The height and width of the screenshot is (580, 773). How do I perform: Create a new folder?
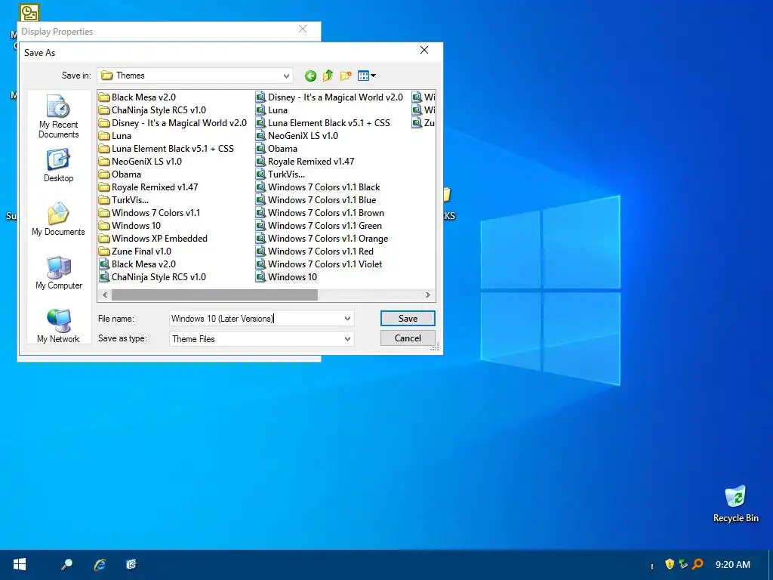pos(346,76)
